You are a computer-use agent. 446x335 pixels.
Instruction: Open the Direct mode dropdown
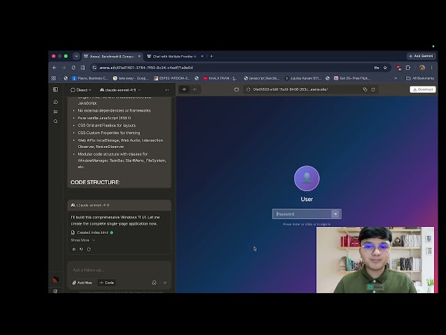(81, 90)
